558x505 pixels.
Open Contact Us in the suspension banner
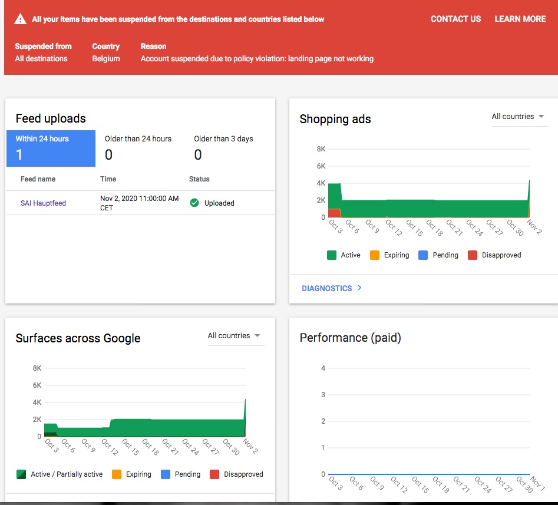click(x=455, y=19)
